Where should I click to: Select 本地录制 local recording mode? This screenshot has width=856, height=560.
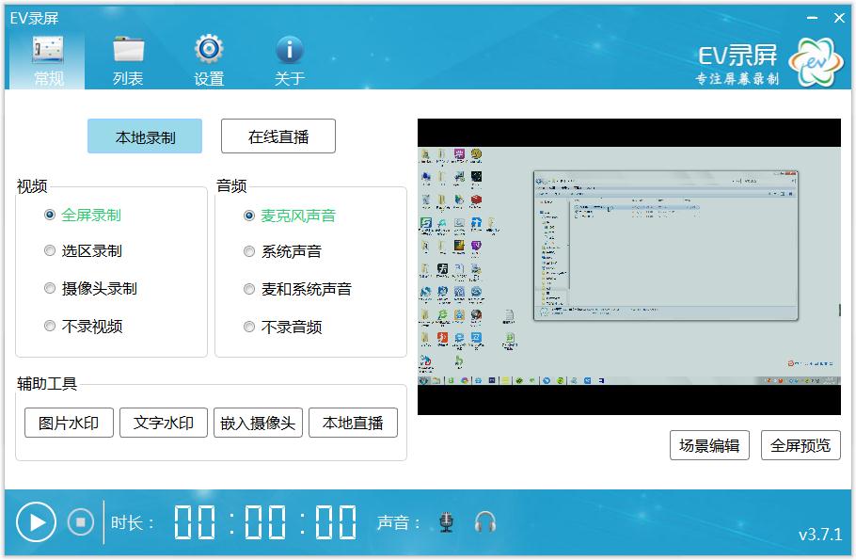145,136
